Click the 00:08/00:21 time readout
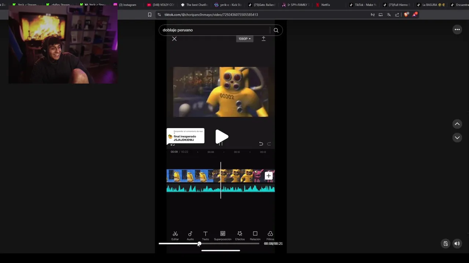 pyautogui.click(x=273, y=244)
